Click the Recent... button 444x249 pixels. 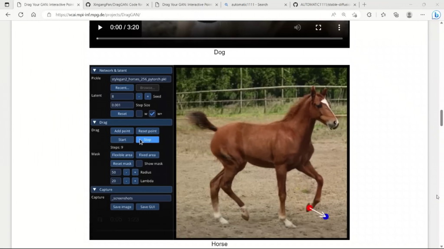pos(122,88)
